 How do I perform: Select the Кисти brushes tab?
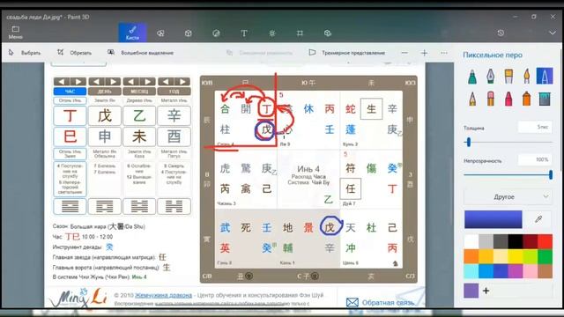[132, 33]
